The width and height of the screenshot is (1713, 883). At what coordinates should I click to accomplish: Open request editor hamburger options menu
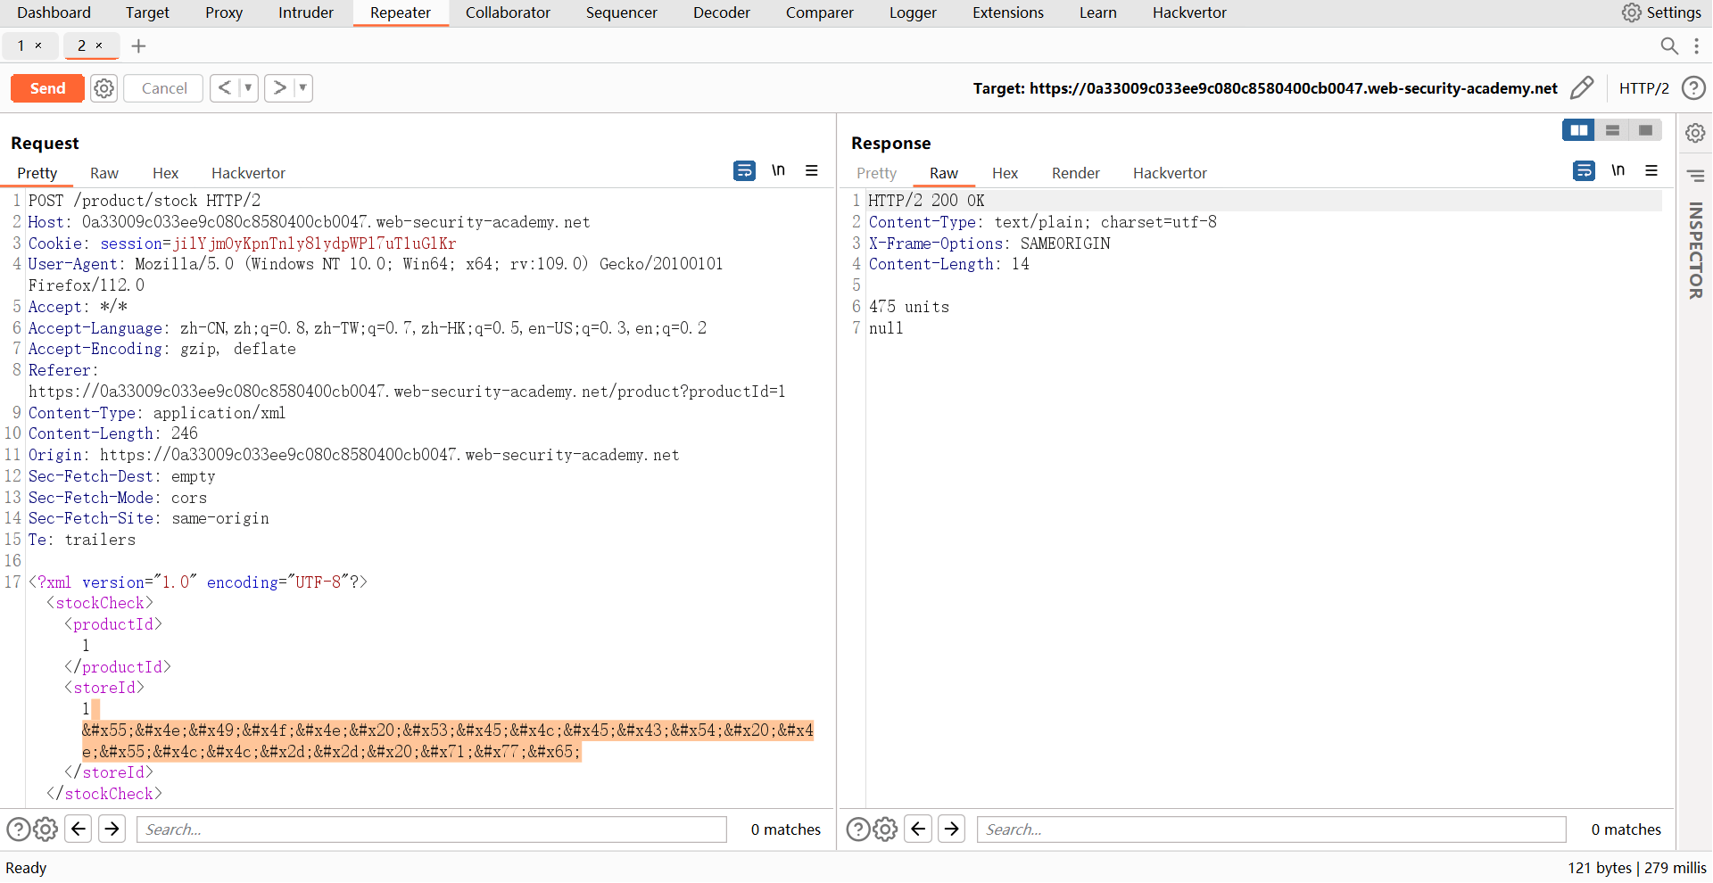[x=812, y=170]
